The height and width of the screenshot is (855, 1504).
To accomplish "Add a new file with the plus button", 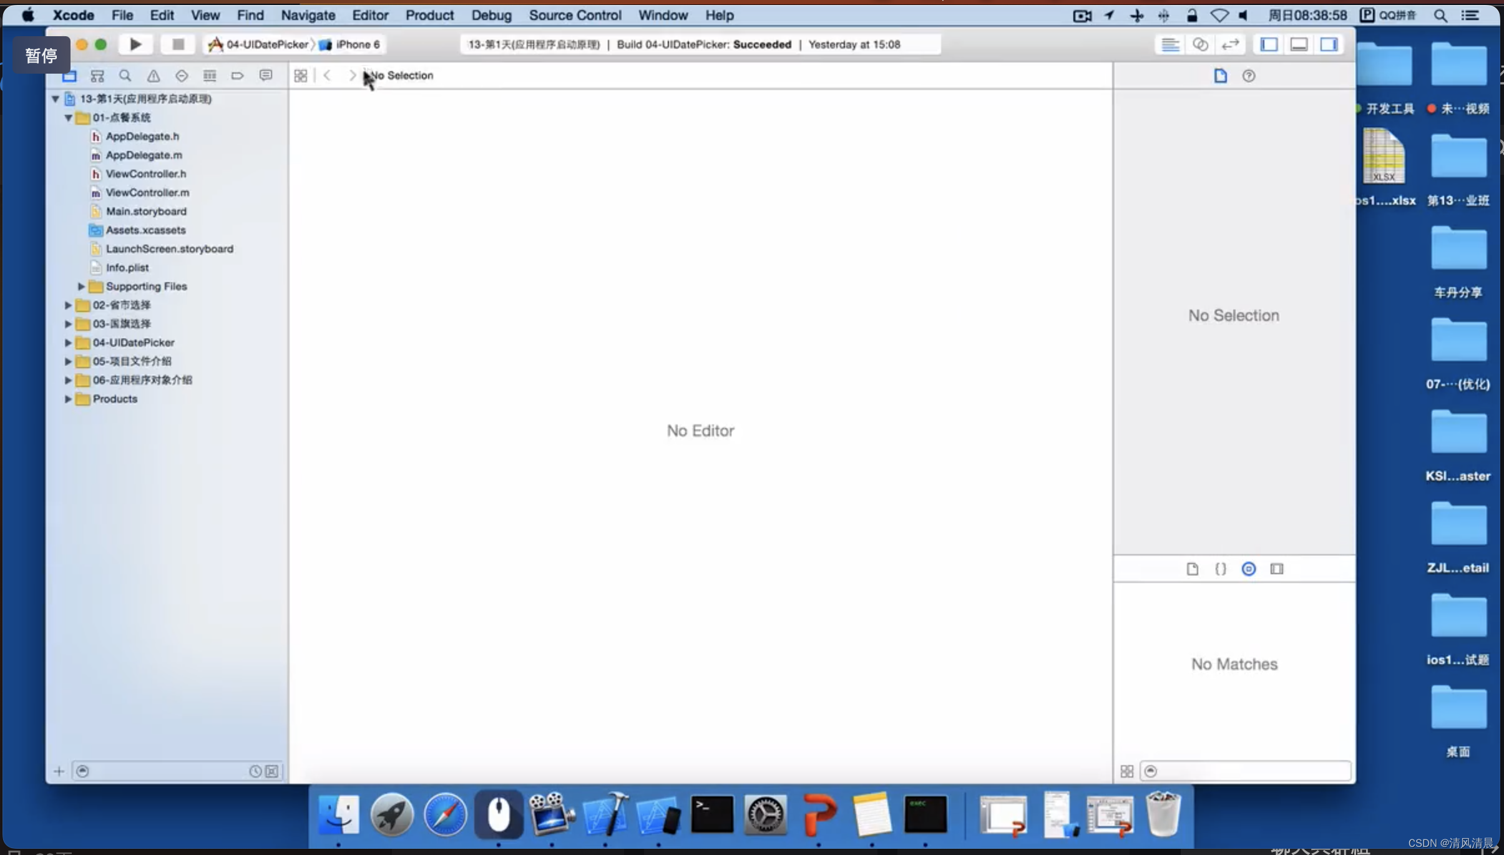I will 59,771.
